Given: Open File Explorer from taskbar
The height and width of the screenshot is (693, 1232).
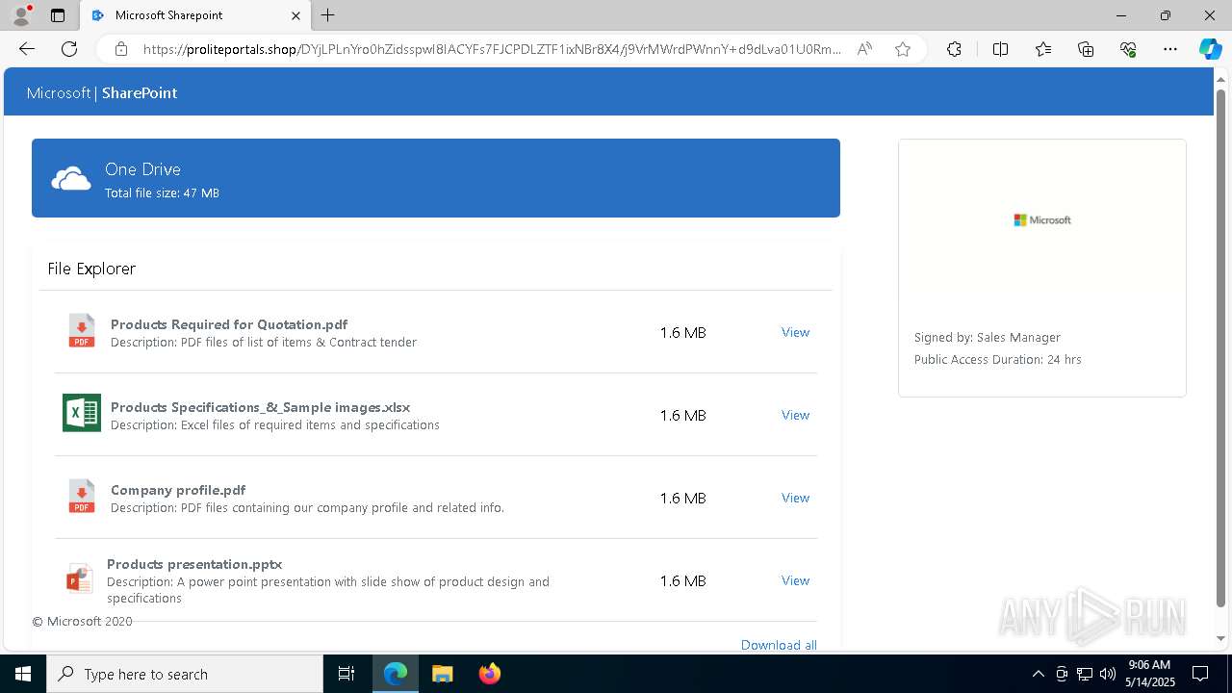Looking at the screenshot, I should coord(442,674).
